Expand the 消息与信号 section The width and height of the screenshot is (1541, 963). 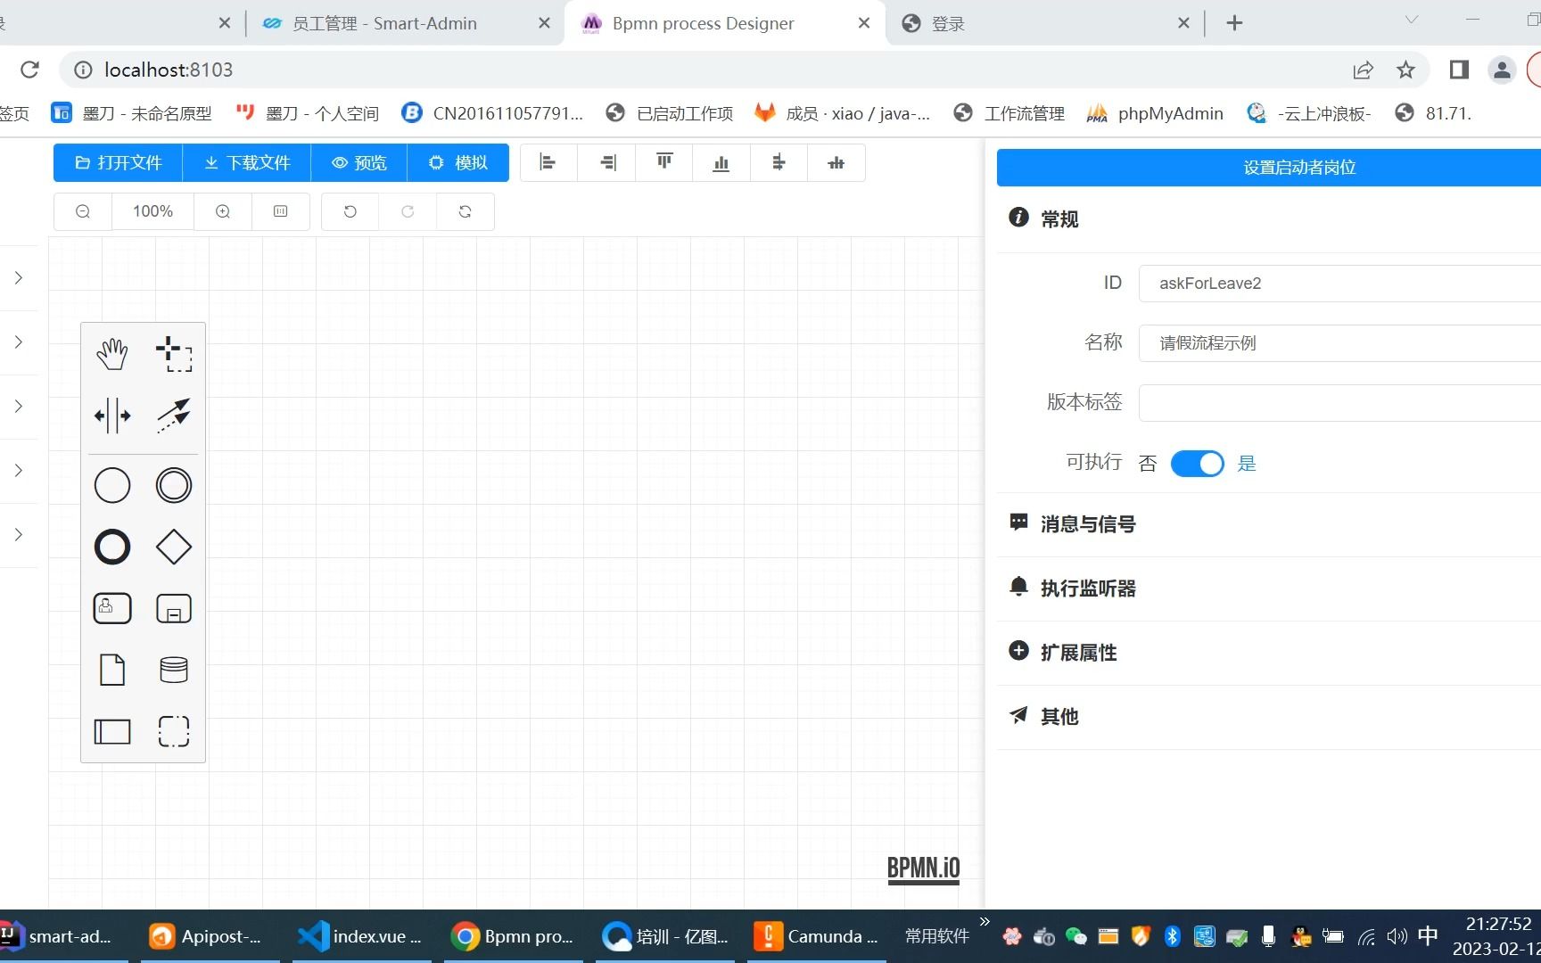click(1086, 524)
